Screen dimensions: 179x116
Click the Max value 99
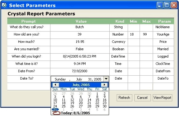click(x=146, y=35)
